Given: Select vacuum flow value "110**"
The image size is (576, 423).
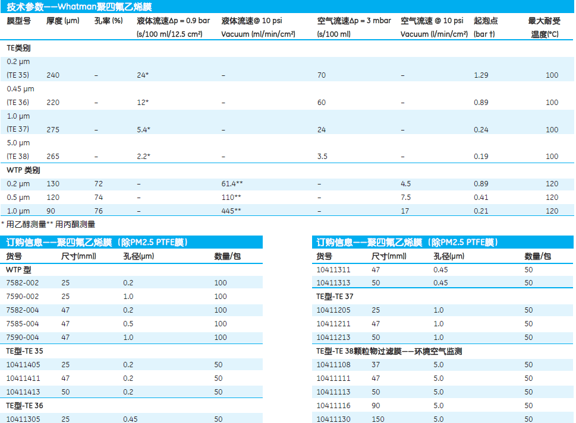Looking at the screenshot, I should (x=231, y=197).
